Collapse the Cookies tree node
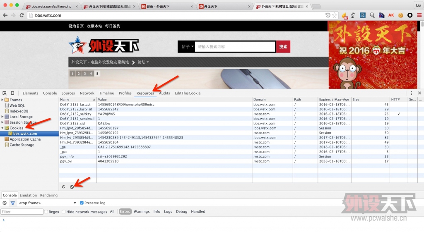This screenshot has height=232, width=424. click(2, 128)
